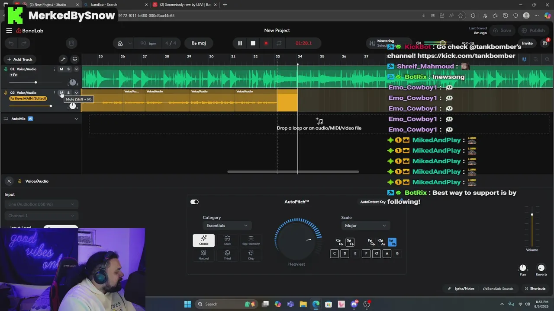Open keyboard Shortcuts
This screenshot has height=311, width=554.
535,289
